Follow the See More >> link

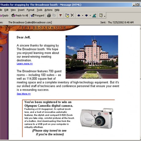[24, 94]
